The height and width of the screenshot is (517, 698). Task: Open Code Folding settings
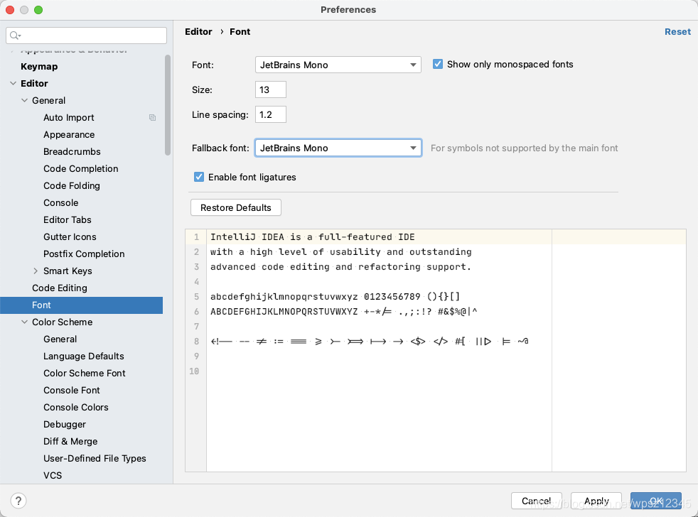click(x=72, y=185)
